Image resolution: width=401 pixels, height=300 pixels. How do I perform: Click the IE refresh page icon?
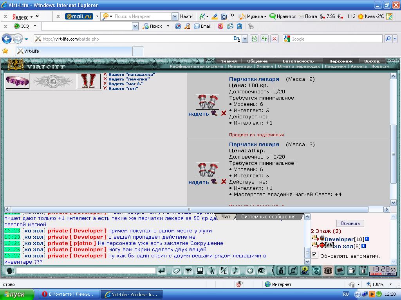264,39
